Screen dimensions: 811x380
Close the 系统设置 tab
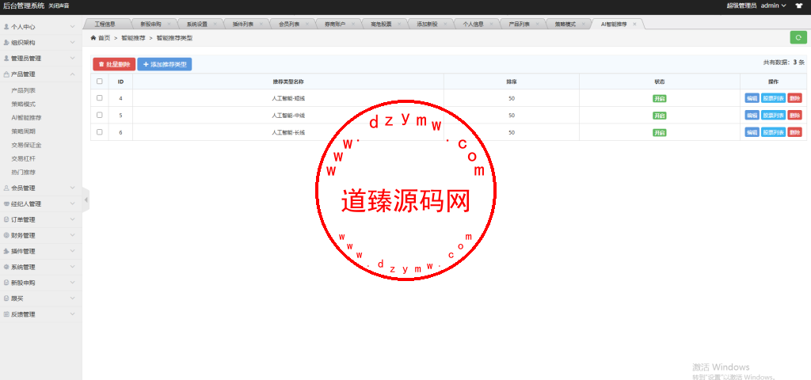pos(215,25)
